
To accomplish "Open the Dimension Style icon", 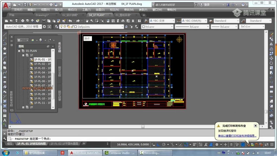I will [x=179, y=21].
